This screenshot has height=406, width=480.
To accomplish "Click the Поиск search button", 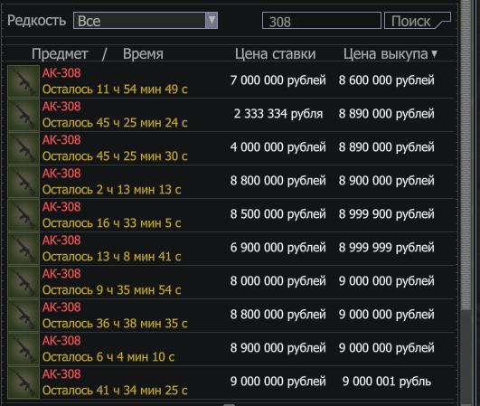I will point(418,21).
